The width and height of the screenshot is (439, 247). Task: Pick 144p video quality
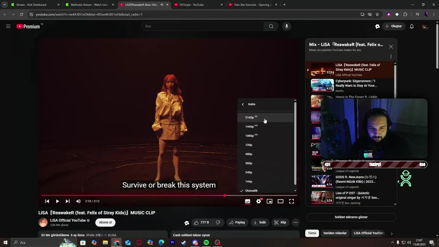[265, 181]
